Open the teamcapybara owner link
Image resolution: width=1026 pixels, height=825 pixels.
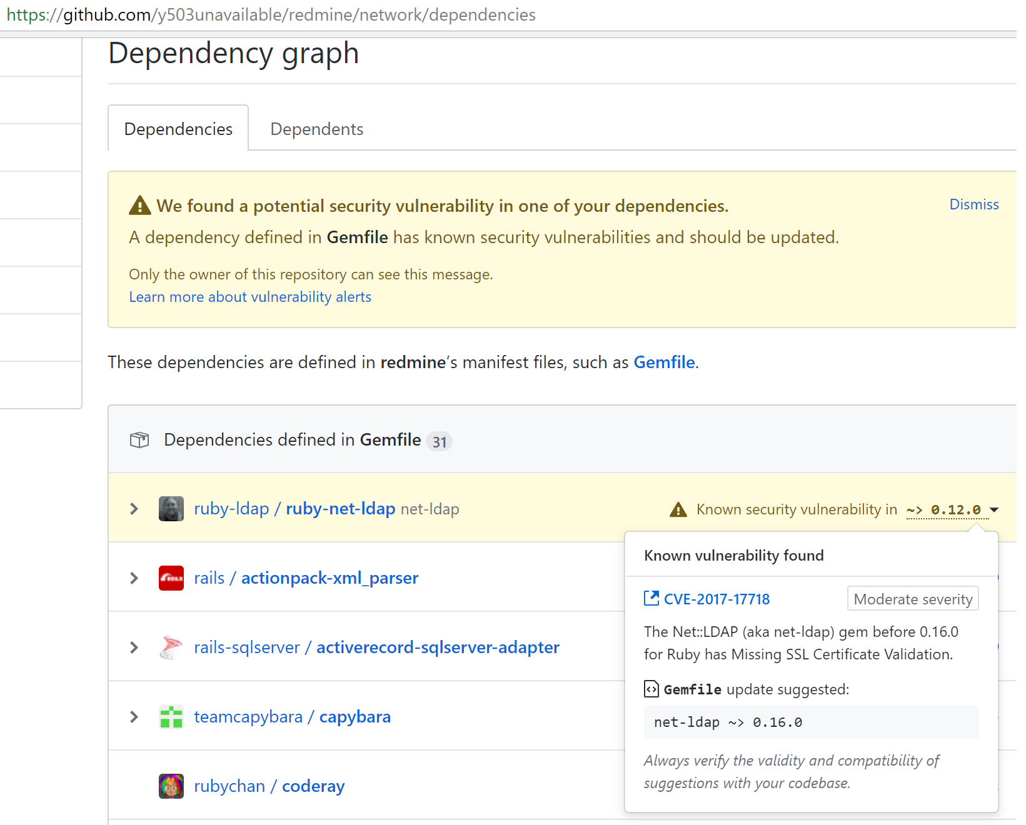tap(248, 717)
